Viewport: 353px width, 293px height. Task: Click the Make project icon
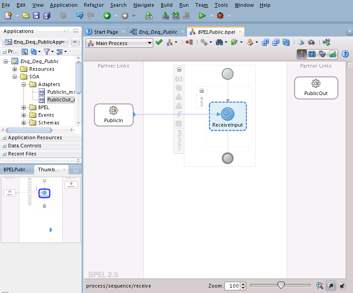click(165, 16)
